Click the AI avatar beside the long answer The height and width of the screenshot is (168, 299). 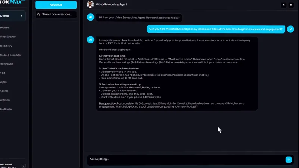(90, 40)
